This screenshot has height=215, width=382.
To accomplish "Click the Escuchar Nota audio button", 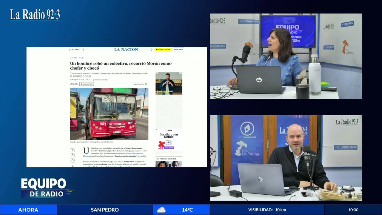I will (87, 84).
